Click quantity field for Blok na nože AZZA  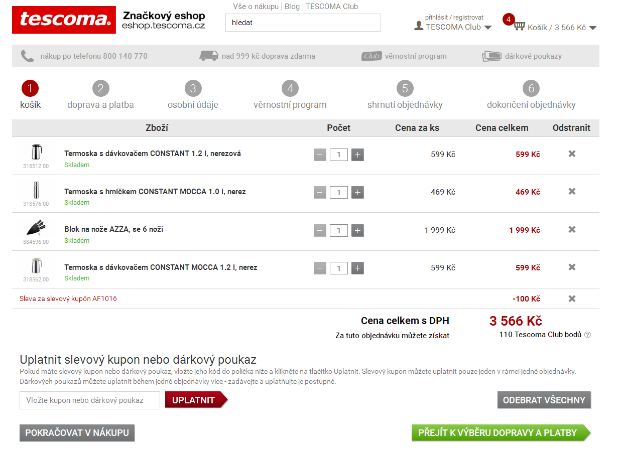pos(339,230)
